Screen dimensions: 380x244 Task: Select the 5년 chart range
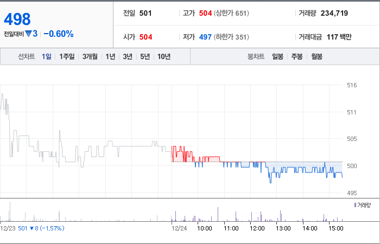145,56
